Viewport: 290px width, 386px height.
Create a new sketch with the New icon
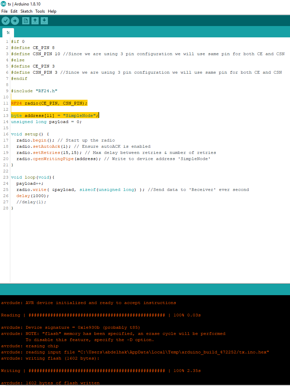coord(26,21)
